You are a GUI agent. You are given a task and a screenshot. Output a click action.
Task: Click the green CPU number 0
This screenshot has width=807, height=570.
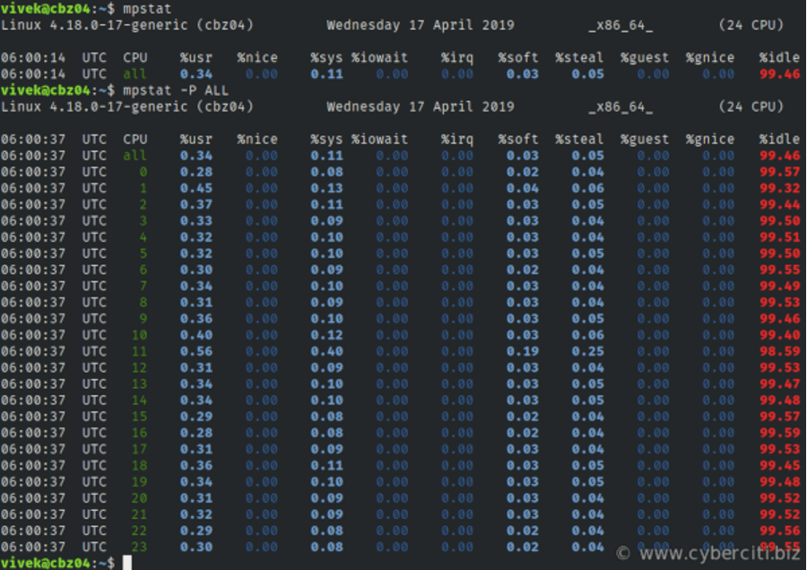coord(143,172)
